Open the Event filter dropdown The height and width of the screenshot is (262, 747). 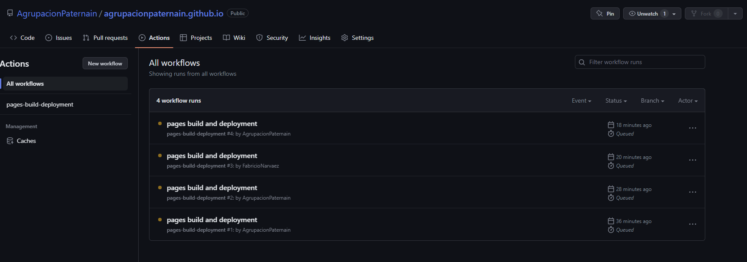581,100
